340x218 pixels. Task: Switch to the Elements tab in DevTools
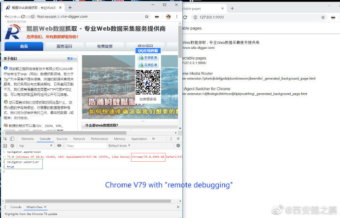point(28,139)
